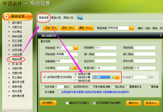
Task: Toggle 此项目设置为计时项目 checkbox
Action: pos(45,77)
